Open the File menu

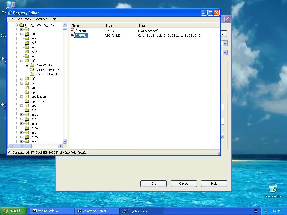click(x=11, y=19)
